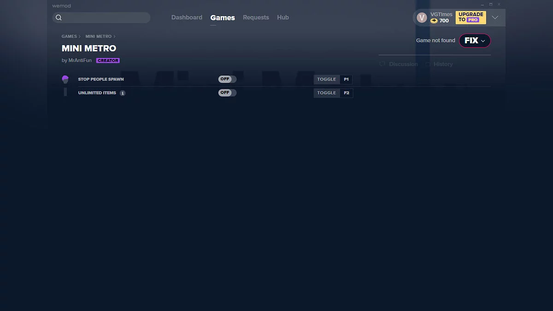Change the F2 hotkey binding
Image resolution: width=553 pixels, height=311 pixels.
coord(347,93)
